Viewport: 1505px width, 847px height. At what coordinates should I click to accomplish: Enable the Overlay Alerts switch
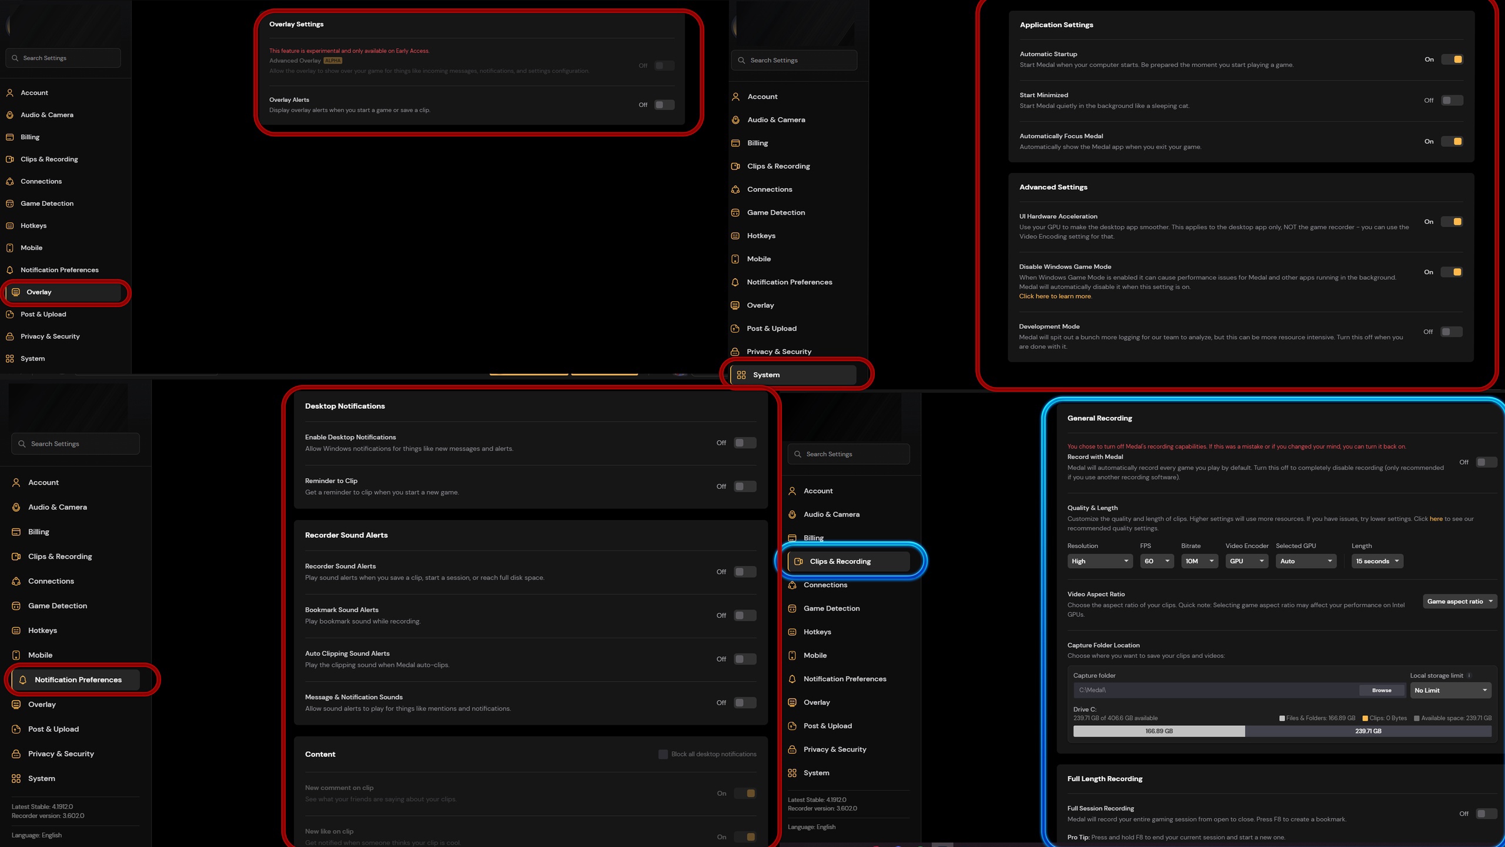pyautogui.click(x=664, y=105)
